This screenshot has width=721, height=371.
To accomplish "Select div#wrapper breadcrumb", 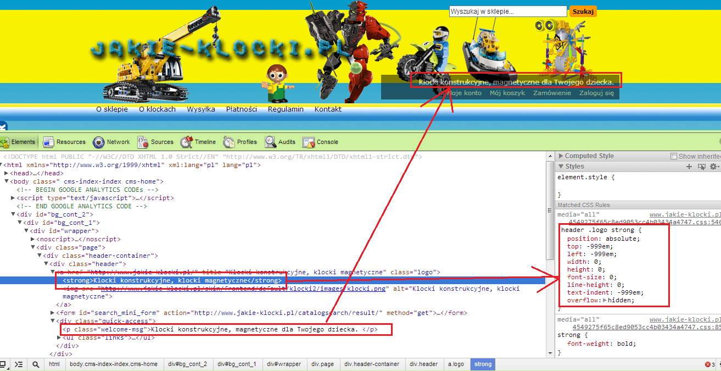I will (284, 364).
